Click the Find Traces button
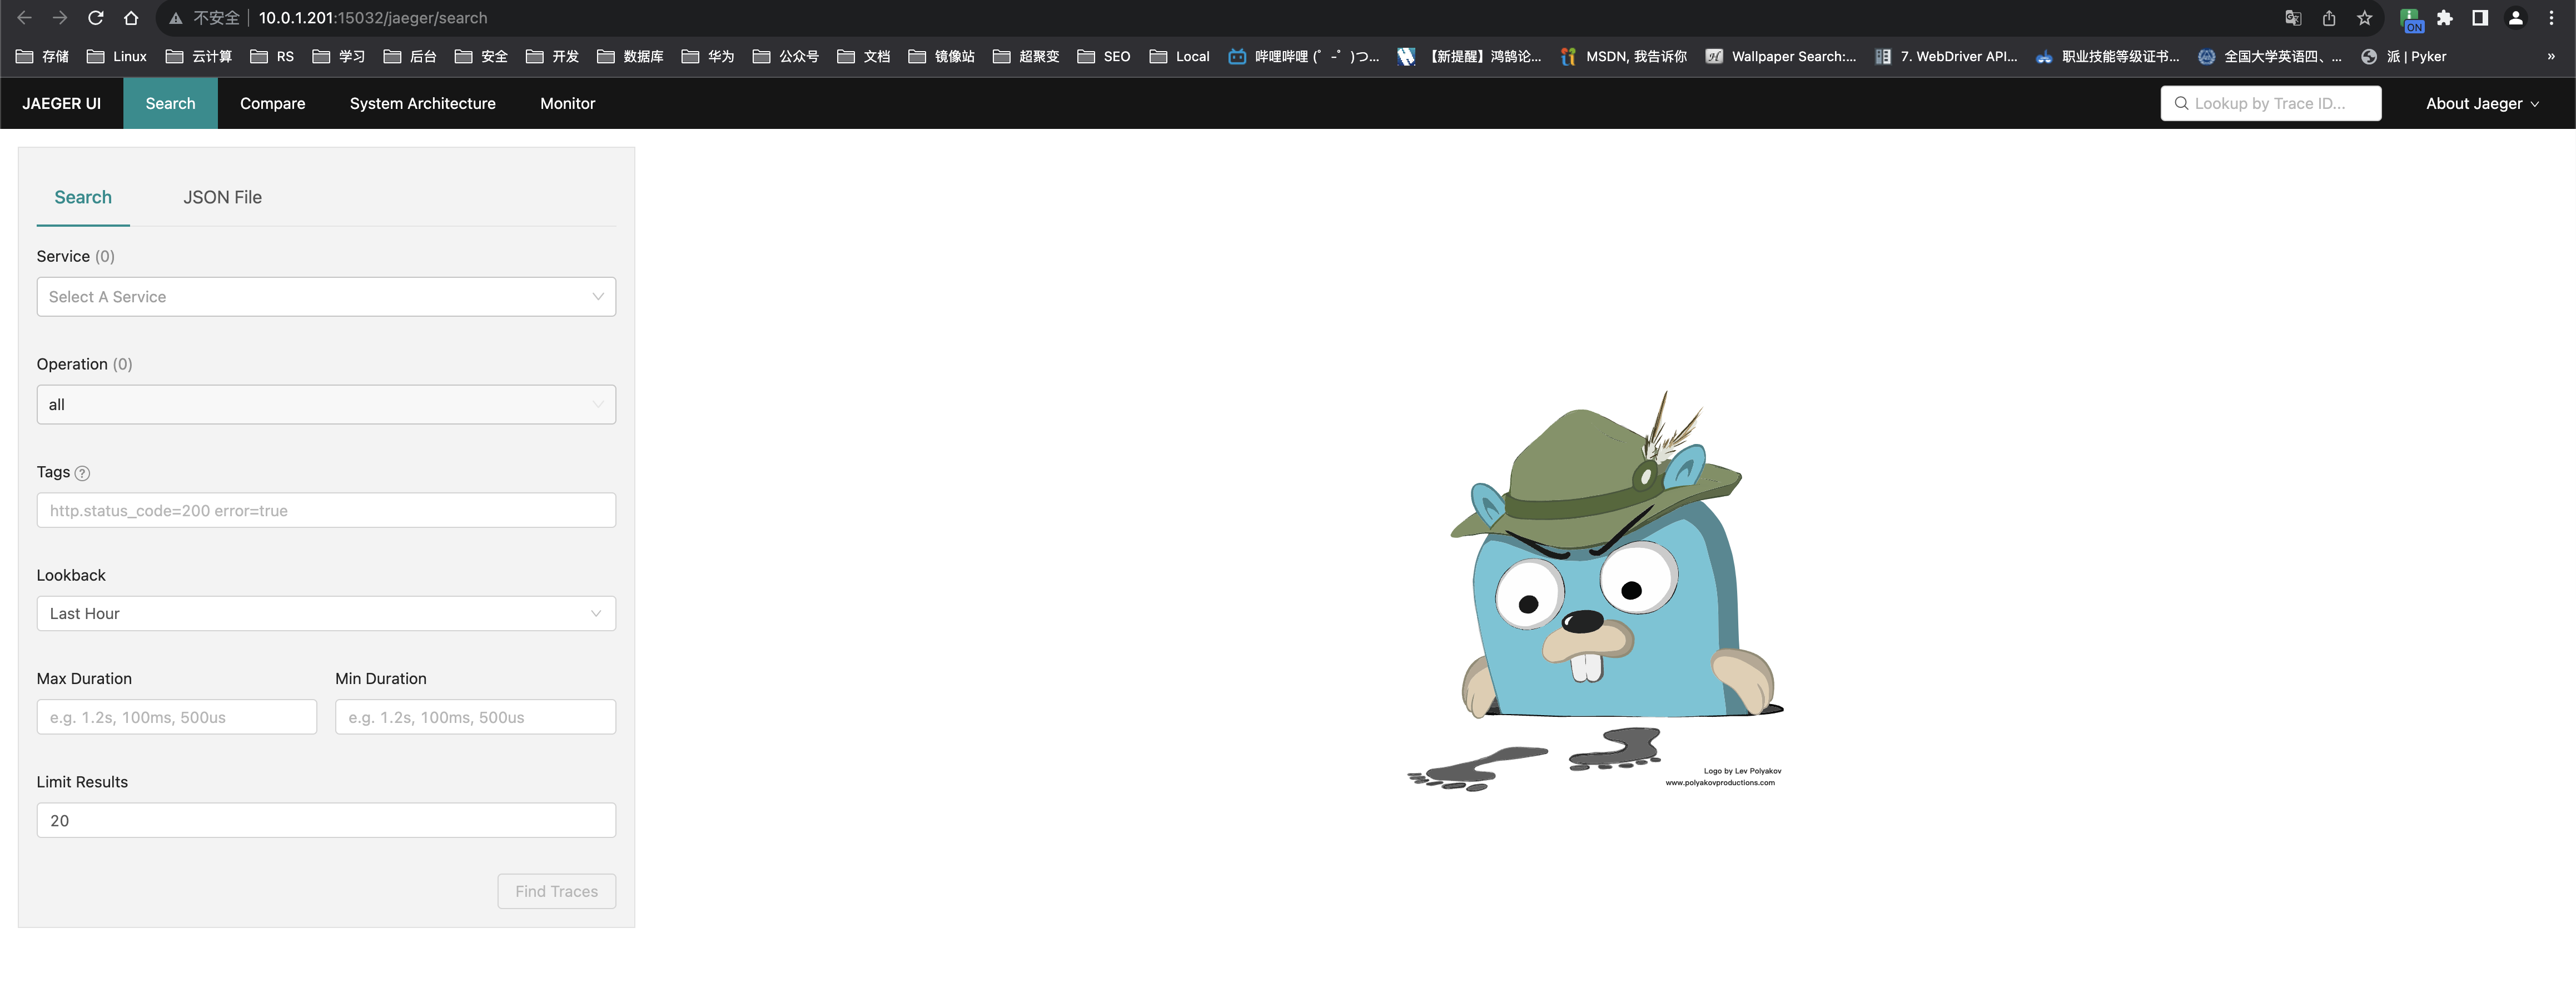 point(557,891)
